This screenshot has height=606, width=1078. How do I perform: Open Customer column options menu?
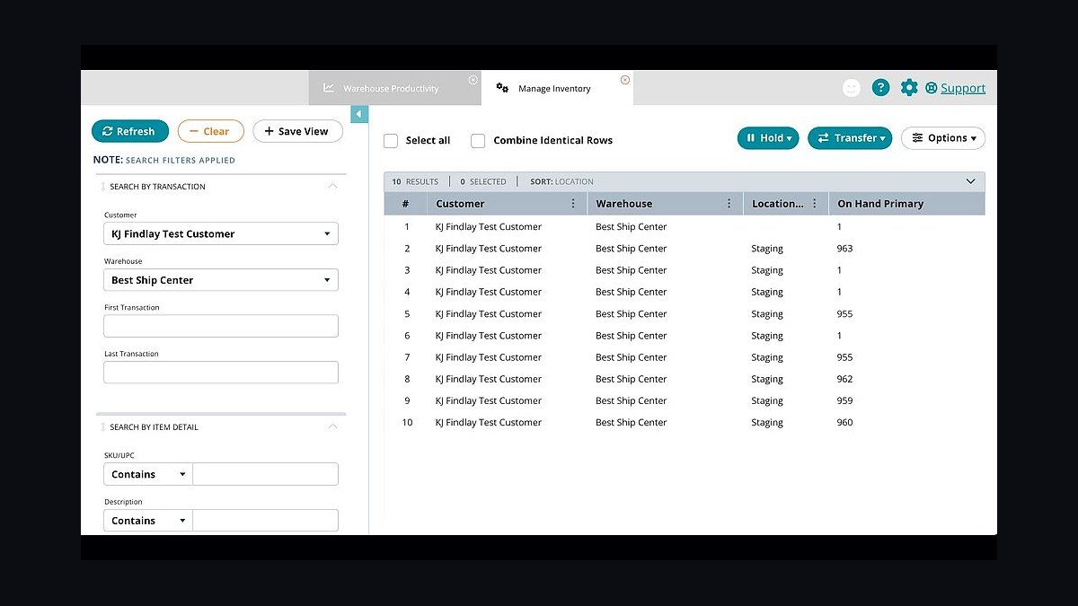click(x=573, y=204)
